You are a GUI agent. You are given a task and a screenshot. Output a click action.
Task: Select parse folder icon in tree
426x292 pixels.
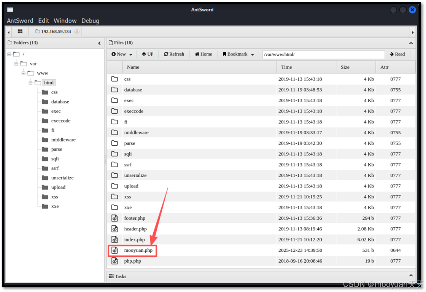(x=45, y=149)
